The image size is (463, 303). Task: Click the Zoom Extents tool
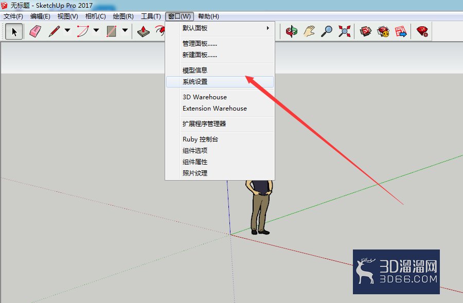[344, 31]
